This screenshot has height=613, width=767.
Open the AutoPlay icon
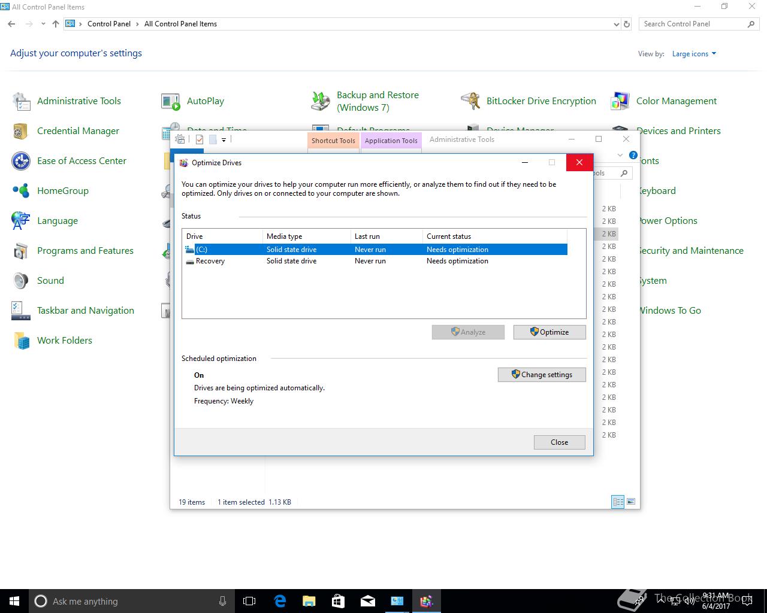click(171, 101)
